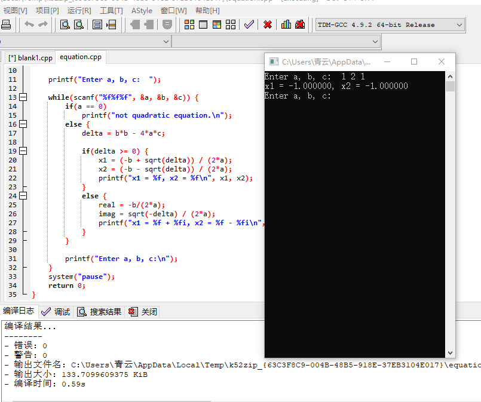Click the compile grid icon
481x402 pixels.
[x=189, y=24]
